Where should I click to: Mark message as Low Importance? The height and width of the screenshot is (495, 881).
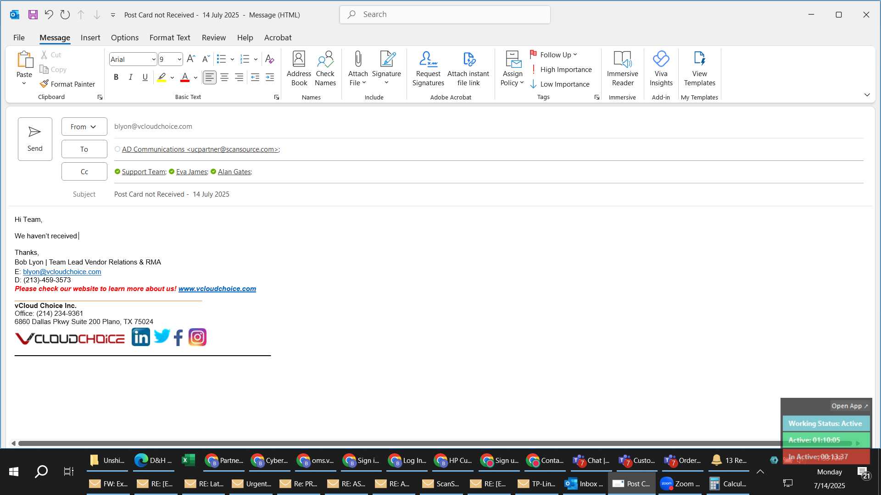(560, 84)
